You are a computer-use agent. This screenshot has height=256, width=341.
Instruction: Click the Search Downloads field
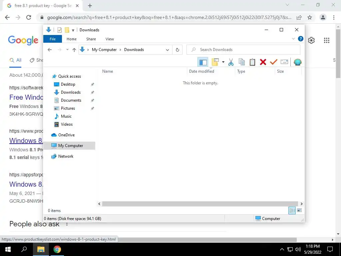[x=243, y=50]
